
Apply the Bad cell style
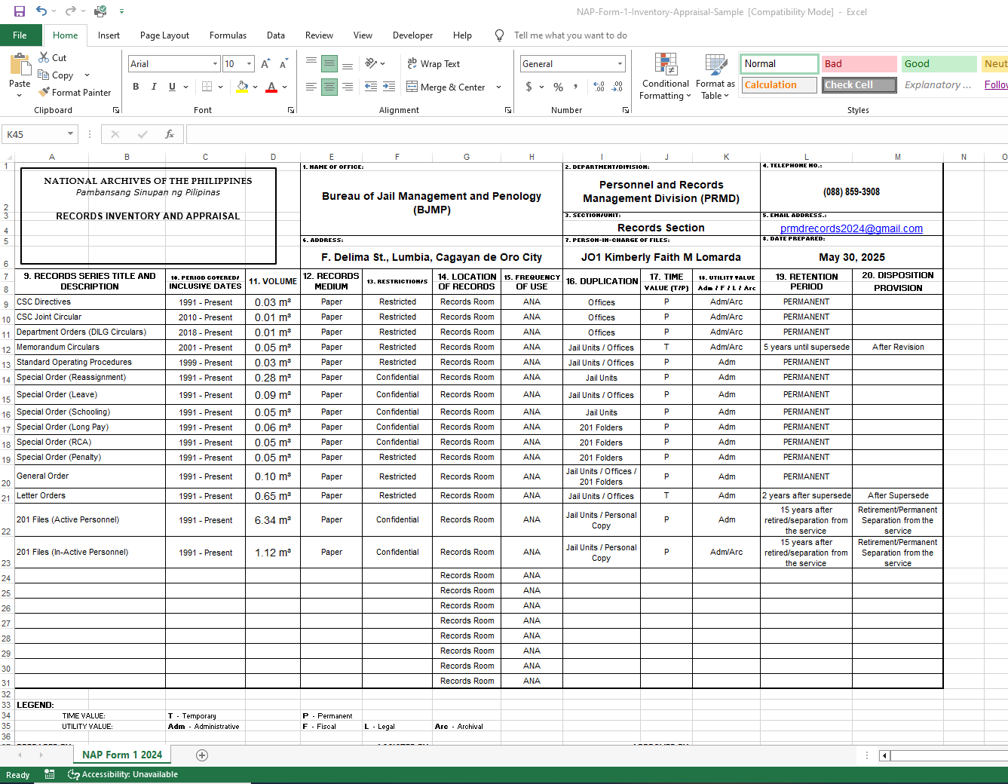coord(859,64)
